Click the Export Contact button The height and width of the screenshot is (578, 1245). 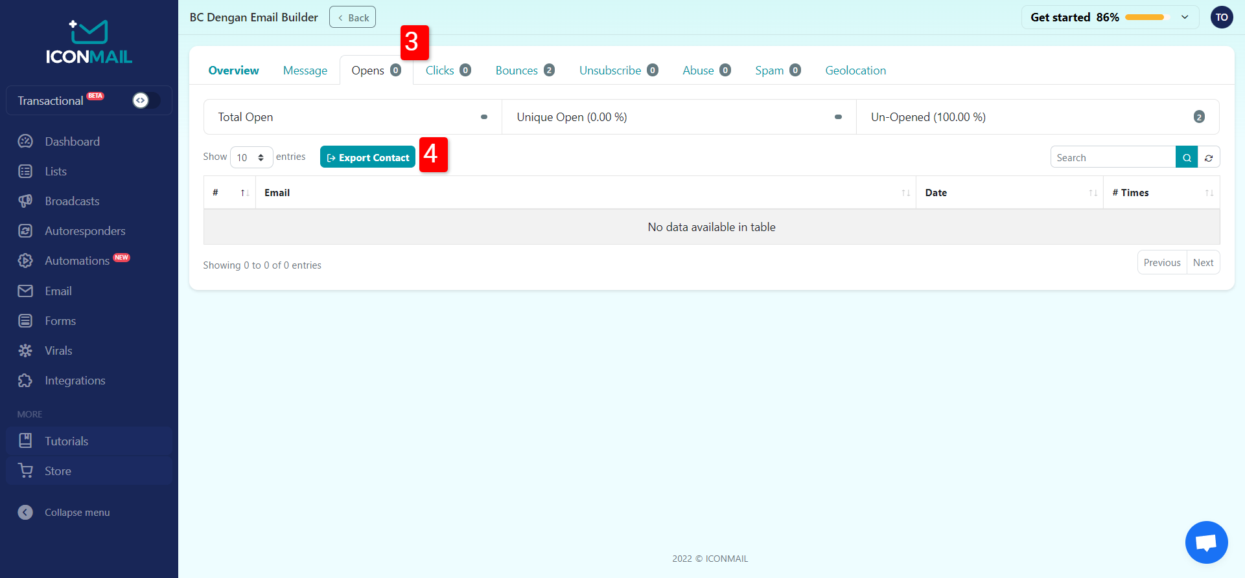(x=367, y=157)
